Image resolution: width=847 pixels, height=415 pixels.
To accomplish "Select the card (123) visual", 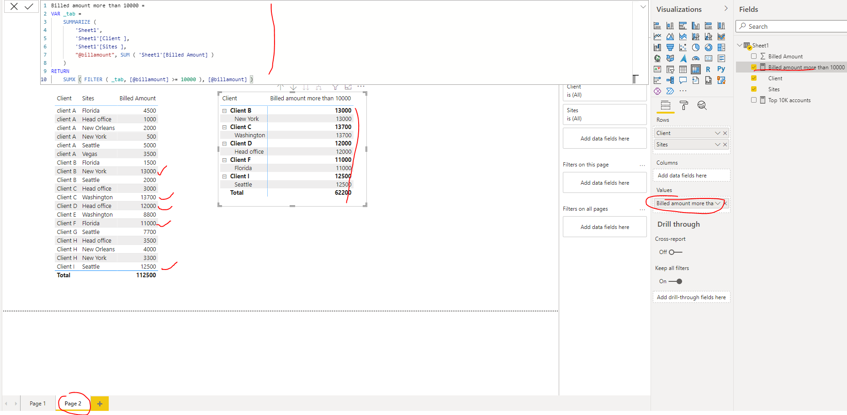I will tap(709, 58).
